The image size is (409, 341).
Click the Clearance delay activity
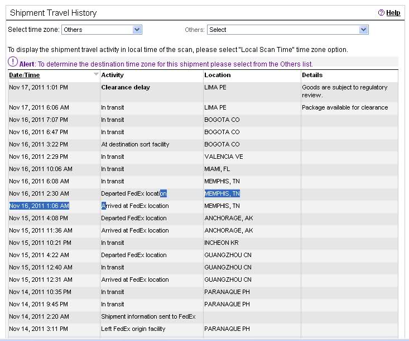(126, 87)
